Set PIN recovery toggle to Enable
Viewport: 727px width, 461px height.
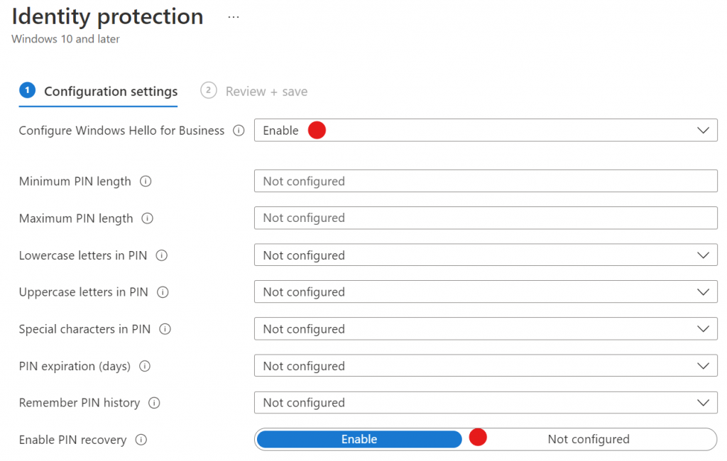[x=359, y=439]
